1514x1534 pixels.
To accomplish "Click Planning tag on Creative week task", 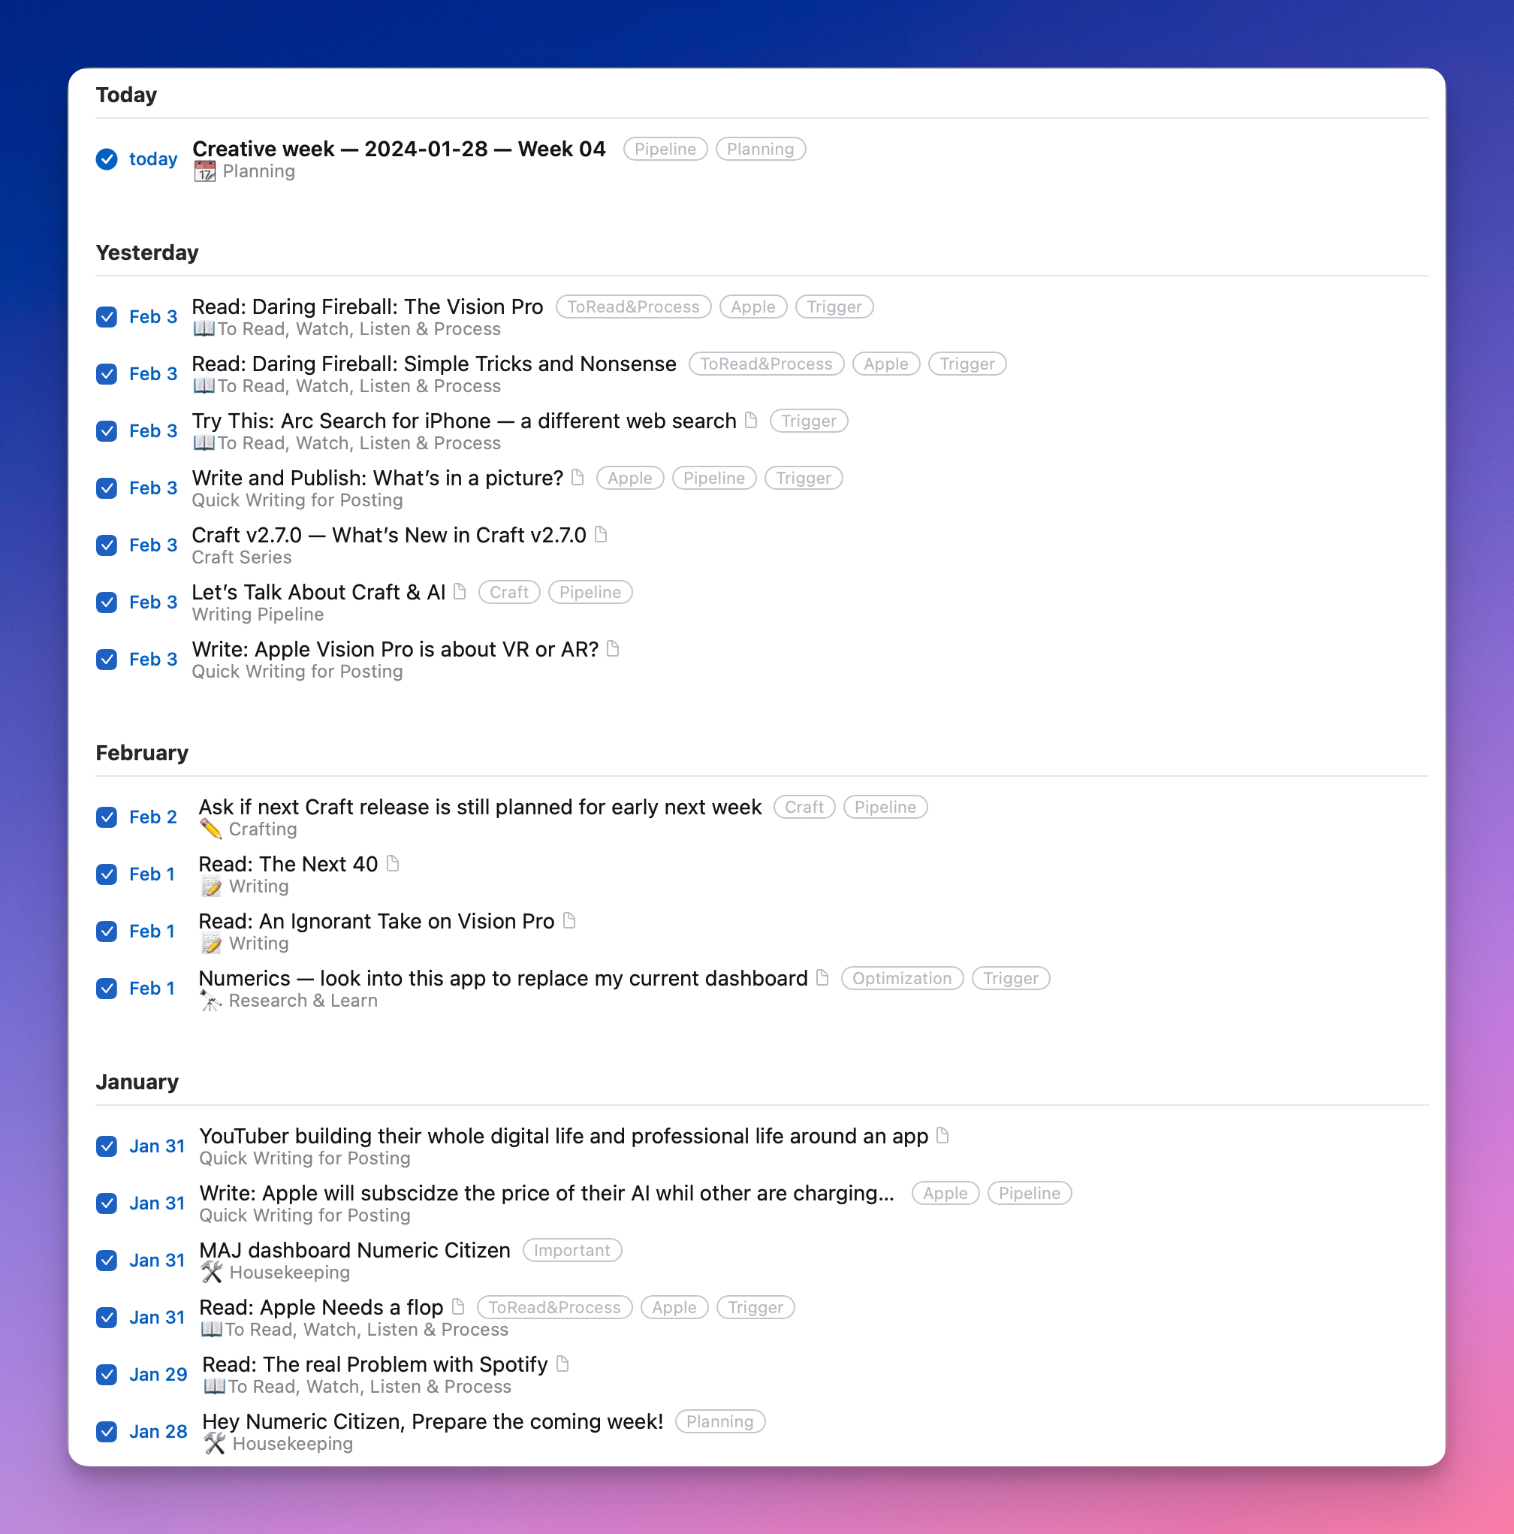I will pos(760,149).
